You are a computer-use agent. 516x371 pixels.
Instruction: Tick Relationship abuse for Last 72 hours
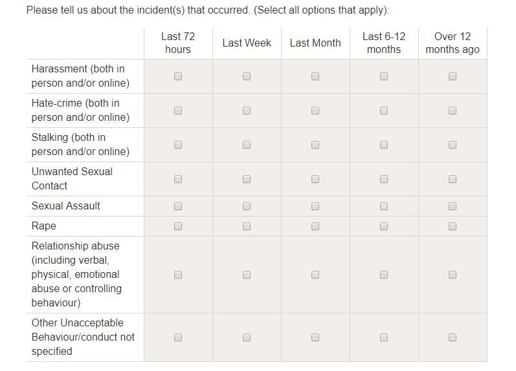click(178, 275)
